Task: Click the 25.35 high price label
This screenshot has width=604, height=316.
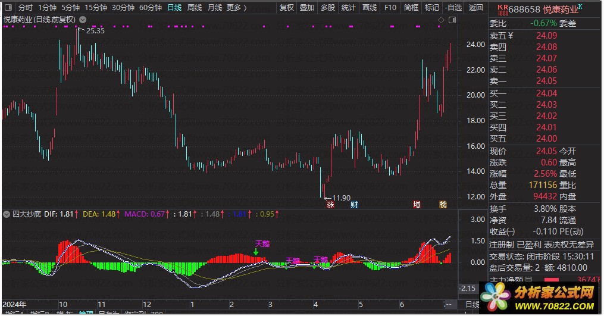Action: click(x=95, y=31)
